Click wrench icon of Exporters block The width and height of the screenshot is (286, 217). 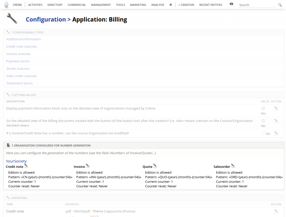8,198
